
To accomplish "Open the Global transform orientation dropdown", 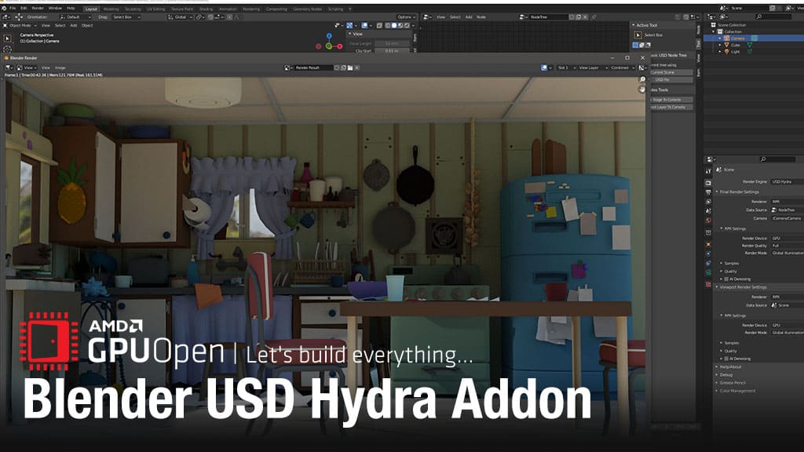I will click(180, 17).
